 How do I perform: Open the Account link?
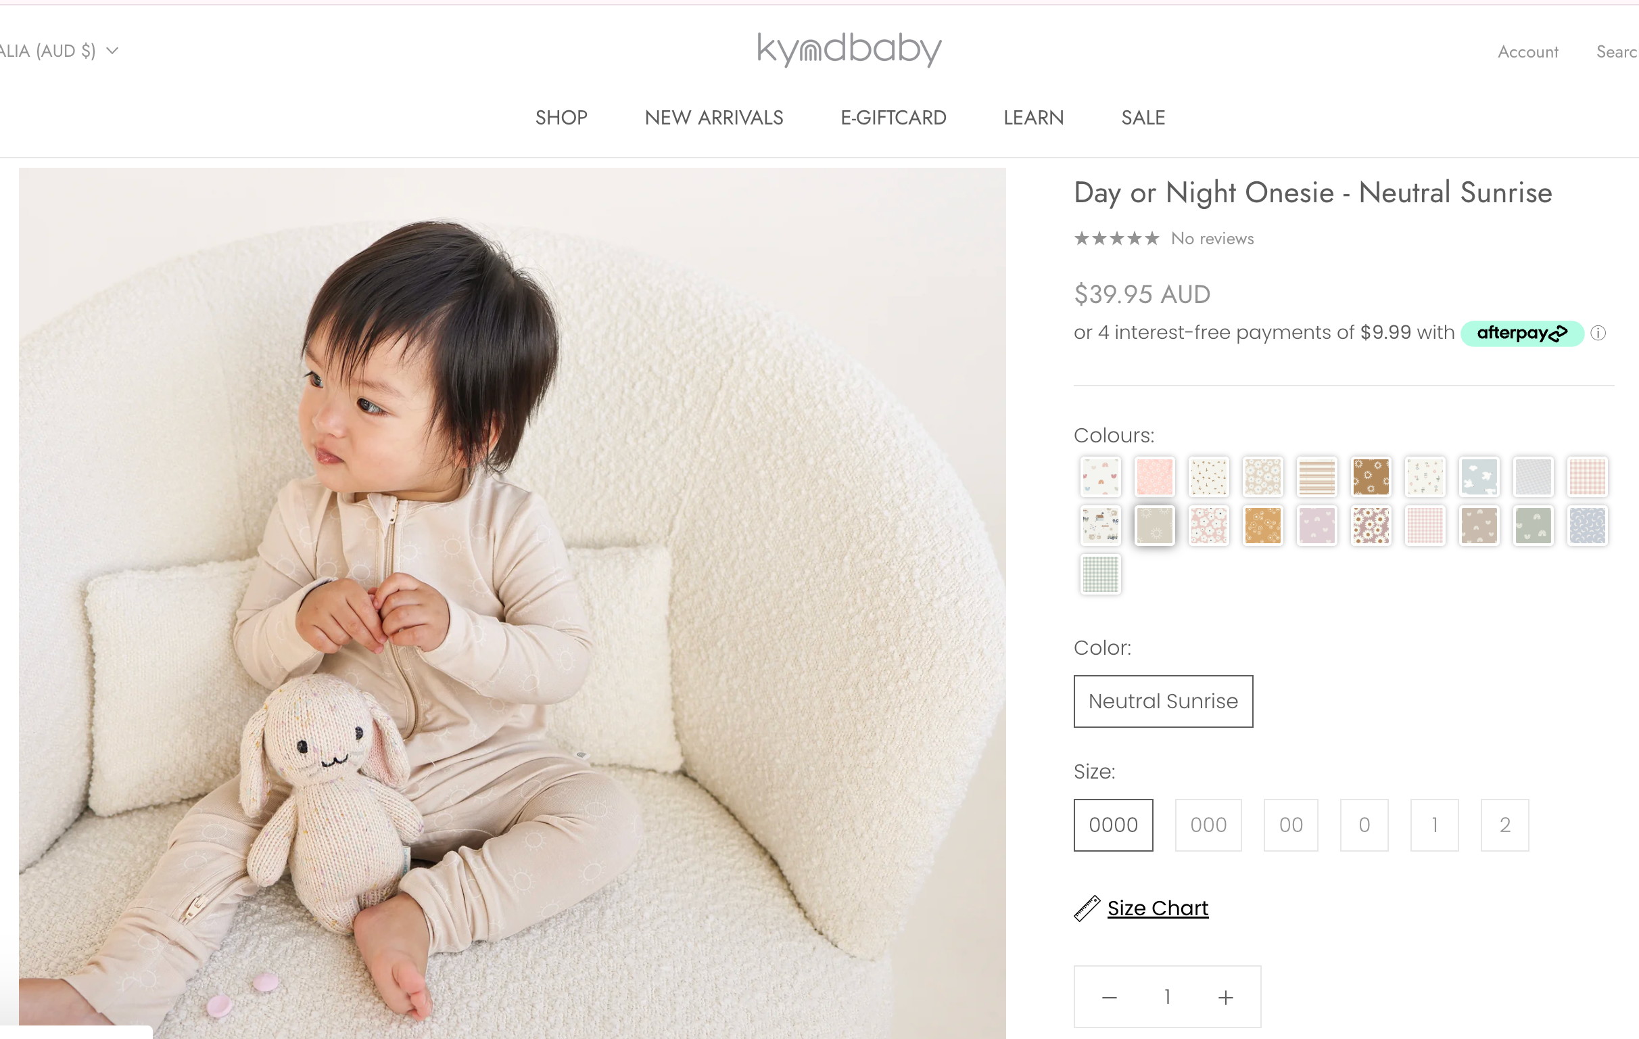click(x=1527, y=51)
